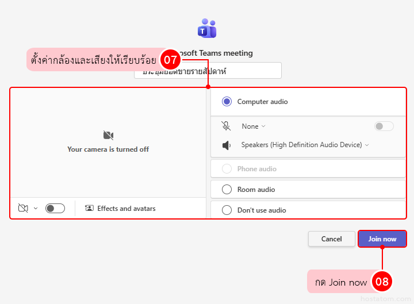Open Effects and avatars

tap(120, 209)
